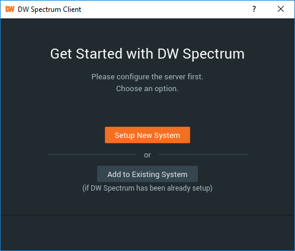
Task: Click the 'Choose an option.' text
Action: 147,89
